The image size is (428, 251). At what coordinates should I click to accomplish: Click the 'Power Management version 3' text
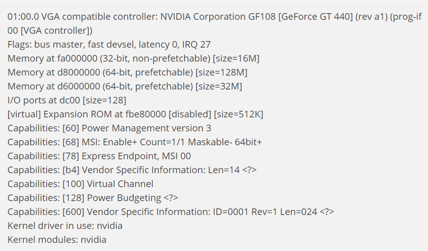pyautogui.click(x=146, y=128)
